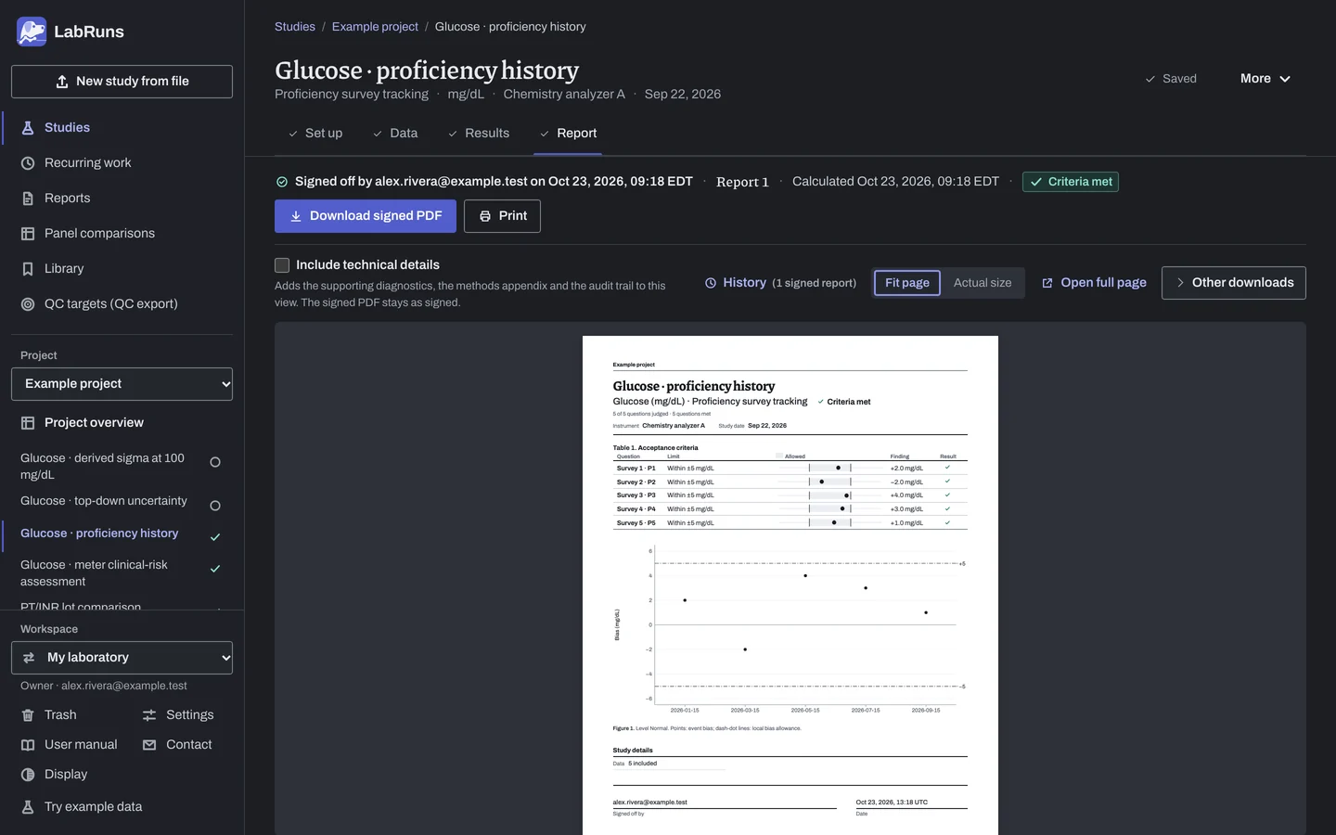1336x835 pixels.
Task: Click status circle for top-down uncertainty study
Action: click(x=215, y=506)
